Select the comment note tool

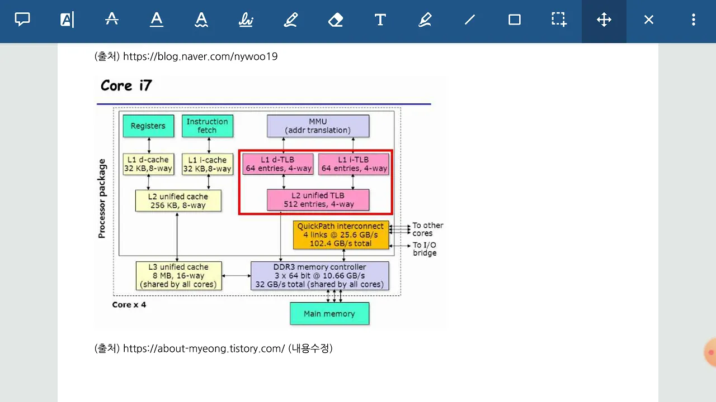click(22, 20)
